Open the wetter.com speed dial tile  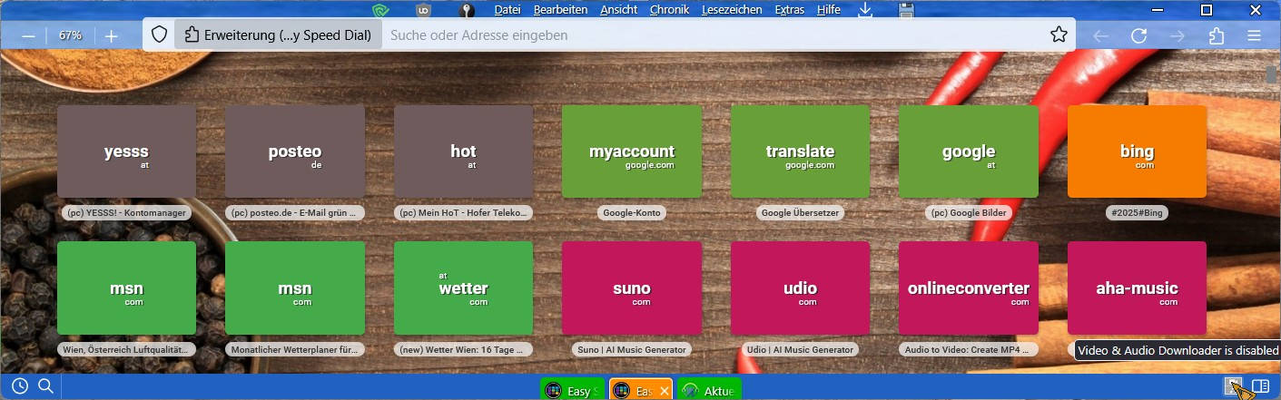pyautogui.click(x=463, y=288)
